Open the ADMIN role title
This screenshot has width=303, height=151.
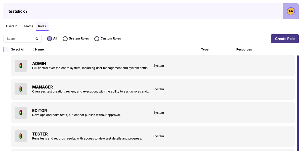(x=39, y=63)
